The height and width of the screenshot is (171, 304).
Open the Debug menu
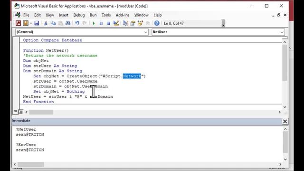(79, 15)
